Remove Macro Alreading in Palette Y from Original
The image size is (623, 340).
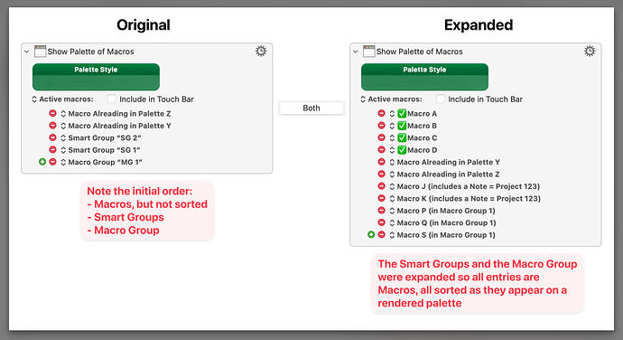[52, 126]
